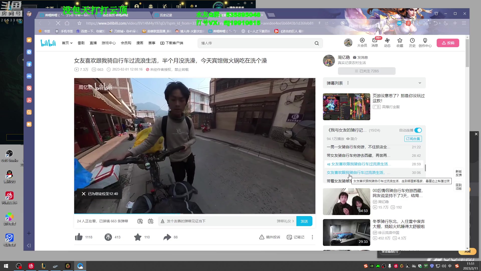
Task: Open 00后情侣骑自行车 video thumbnail
Action: [x=346, y=201]
